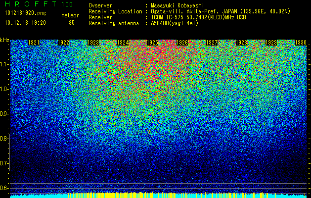
Task: Click the 0.9 kHz axis label
Action: (x=4, y=114)
